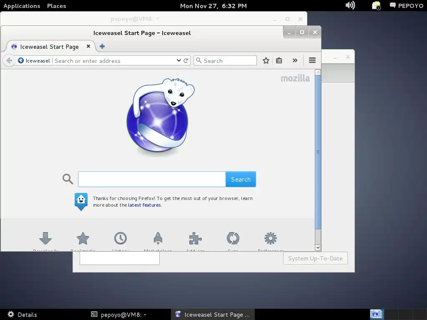Image resolution: width=427 pixels, height=320 pixels.
Task: Open the clock showing Mon Nov 27
Action: click(x=213, y=6)
